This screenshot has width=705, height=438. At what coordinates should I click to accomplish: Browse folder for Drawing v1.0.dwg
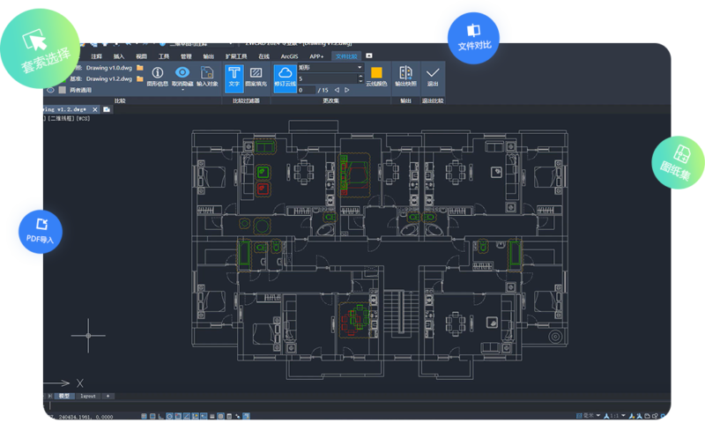click(x=140, y=68)
